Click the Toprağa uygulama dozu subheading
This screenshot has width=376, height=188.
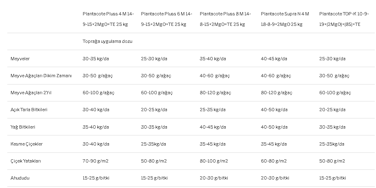pos(107,41)
